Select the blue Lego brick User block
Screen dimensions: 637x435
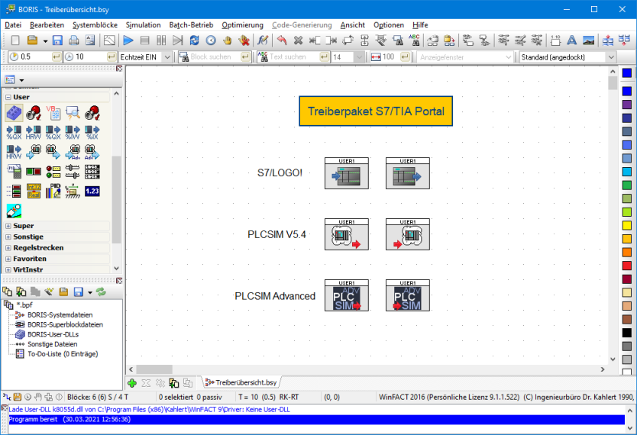[14, 113]
